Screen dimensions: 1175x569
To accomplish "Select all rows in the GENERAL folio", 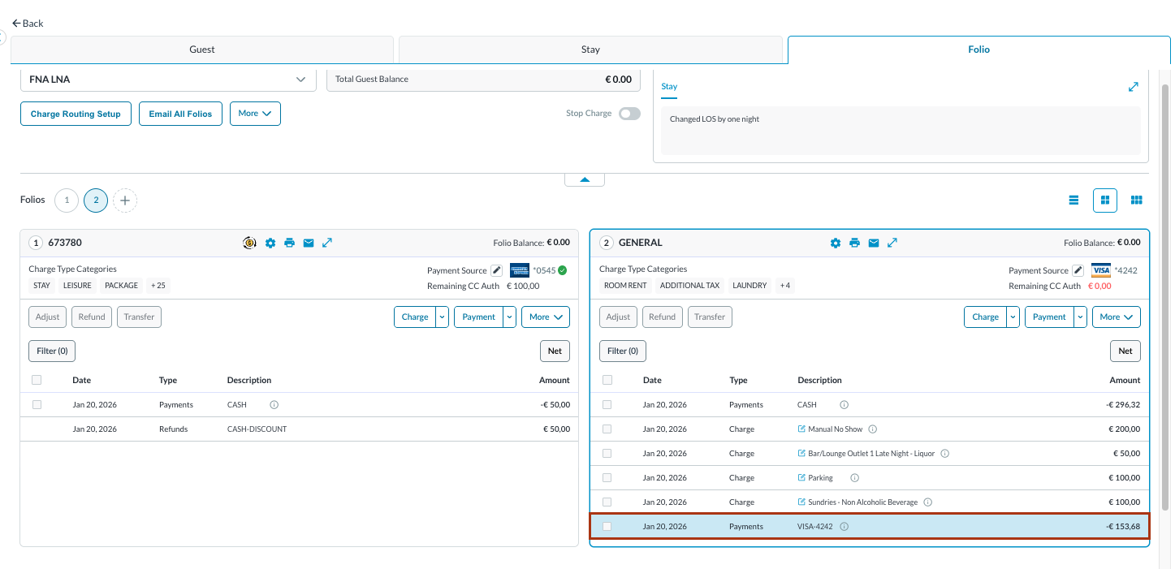I will 607,380.
